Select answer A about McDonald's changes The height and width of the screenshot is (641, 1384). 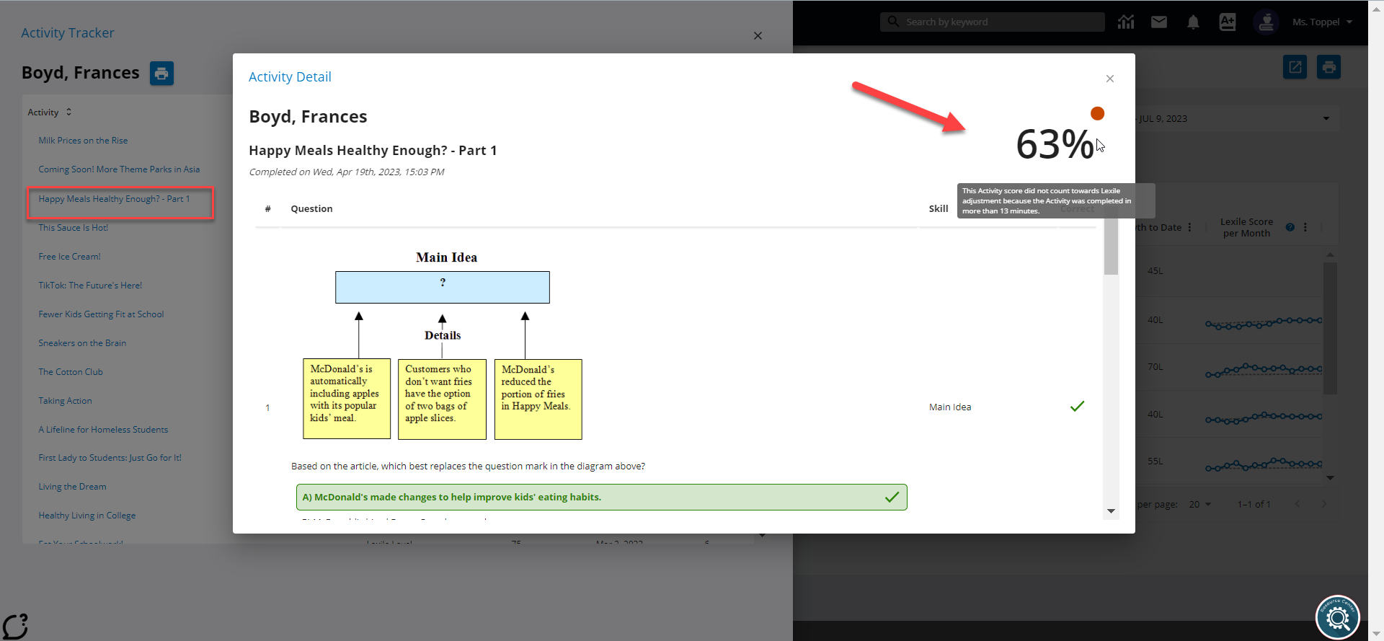tap(601, 497)
